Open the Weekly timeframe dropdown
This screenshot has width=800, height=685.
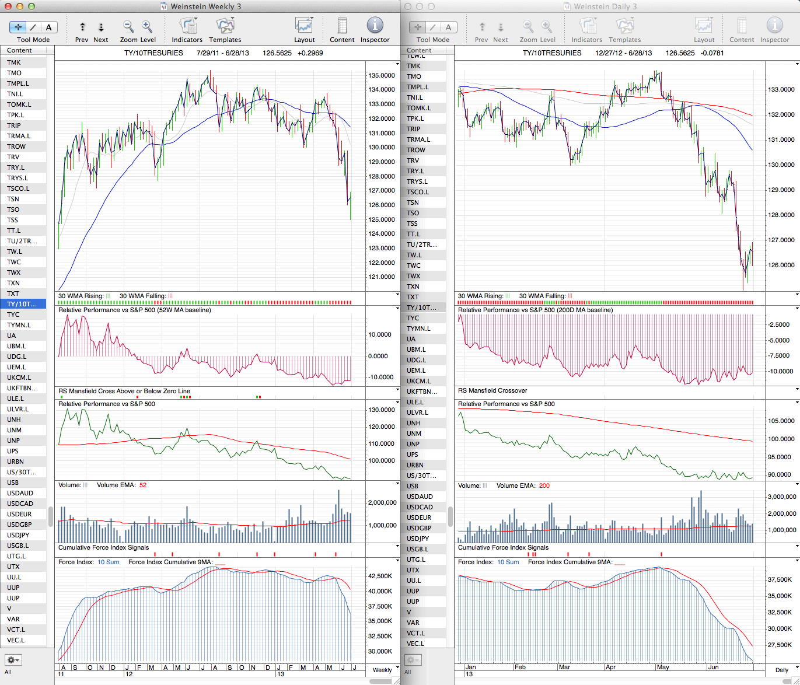coord(385,670)
